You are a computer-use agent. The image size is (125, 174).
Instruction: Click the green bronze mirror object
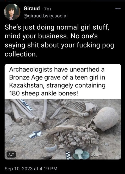coord(81,154)
